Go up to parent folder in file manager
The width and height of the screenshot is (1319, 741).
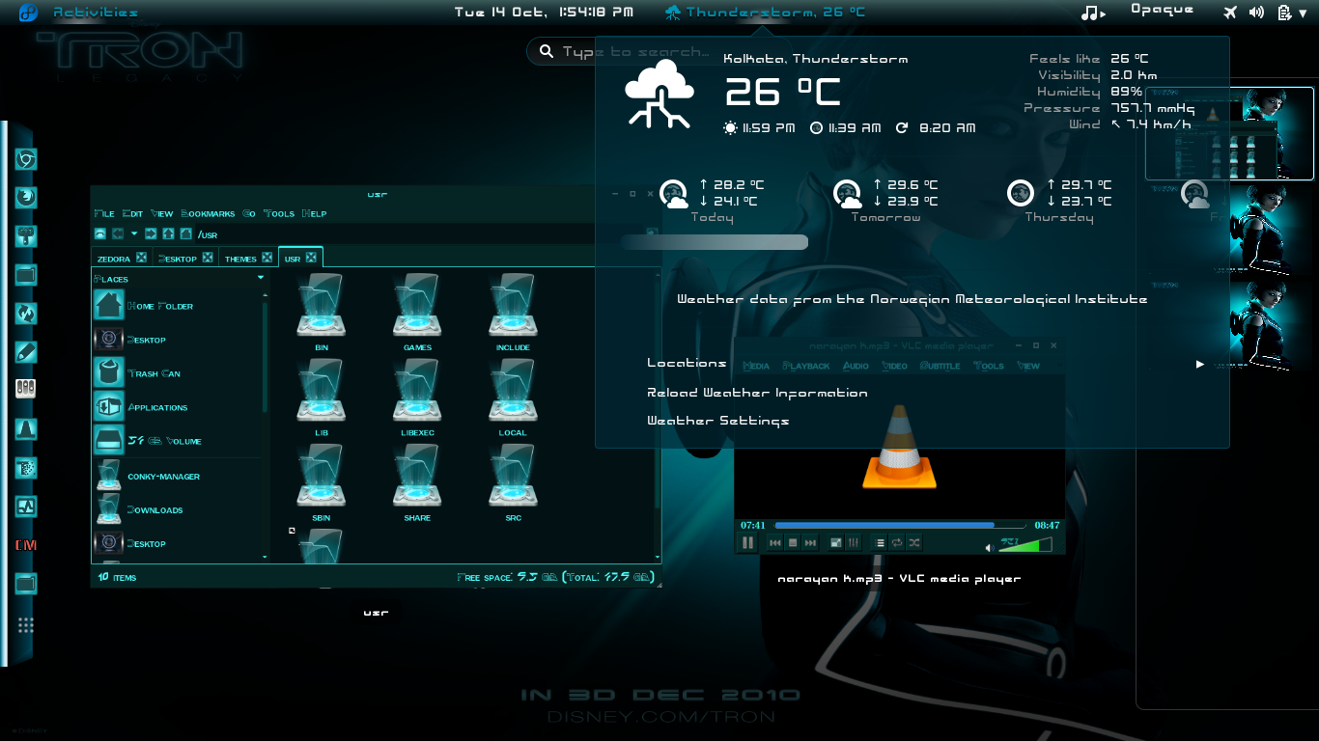tap(168, 233)
